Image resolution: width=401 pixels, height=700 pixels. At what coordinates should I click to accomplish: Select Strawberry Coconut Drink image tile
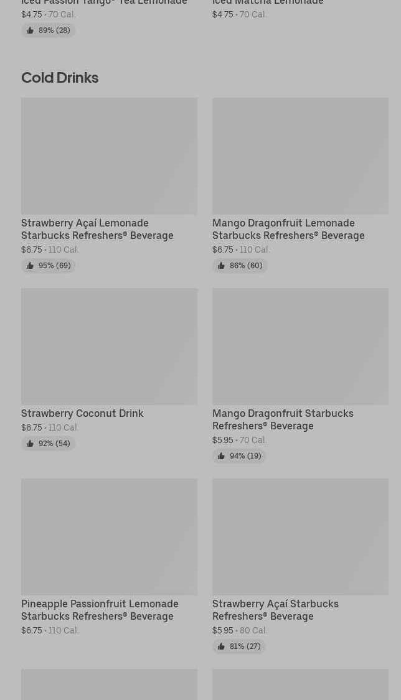tap(110, 347)
